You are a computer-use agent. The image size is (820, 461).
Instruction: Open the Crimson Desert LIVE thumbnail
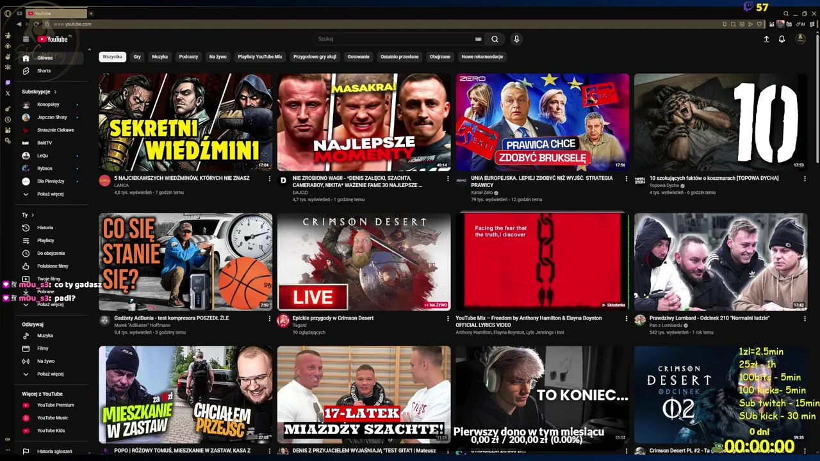(364, 262)
